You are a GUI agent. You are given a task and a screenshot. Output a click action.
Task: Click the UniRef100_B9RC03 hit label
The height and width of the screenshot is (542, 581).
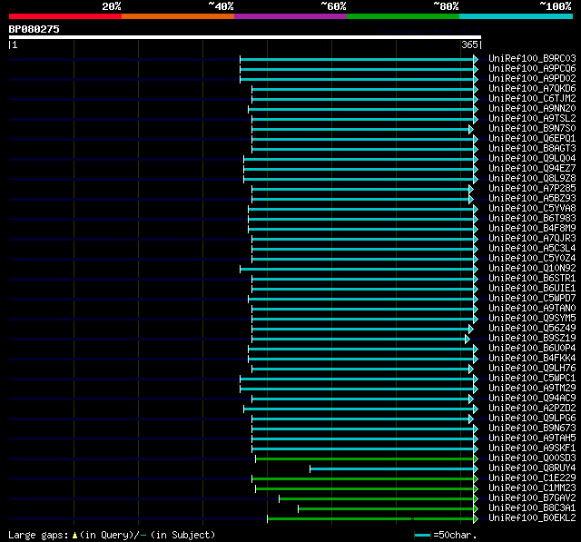(532, 58)
